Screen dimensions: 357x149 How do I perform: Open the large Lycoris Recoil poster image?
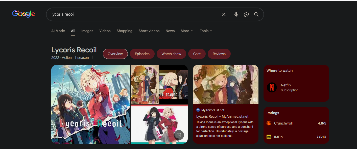(91, 104)
